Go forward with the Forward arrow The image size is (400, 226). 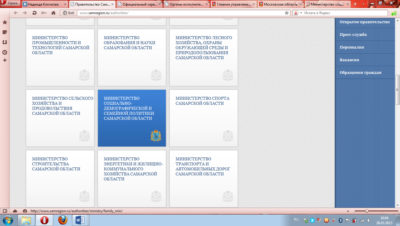click(x=25, y=13)
